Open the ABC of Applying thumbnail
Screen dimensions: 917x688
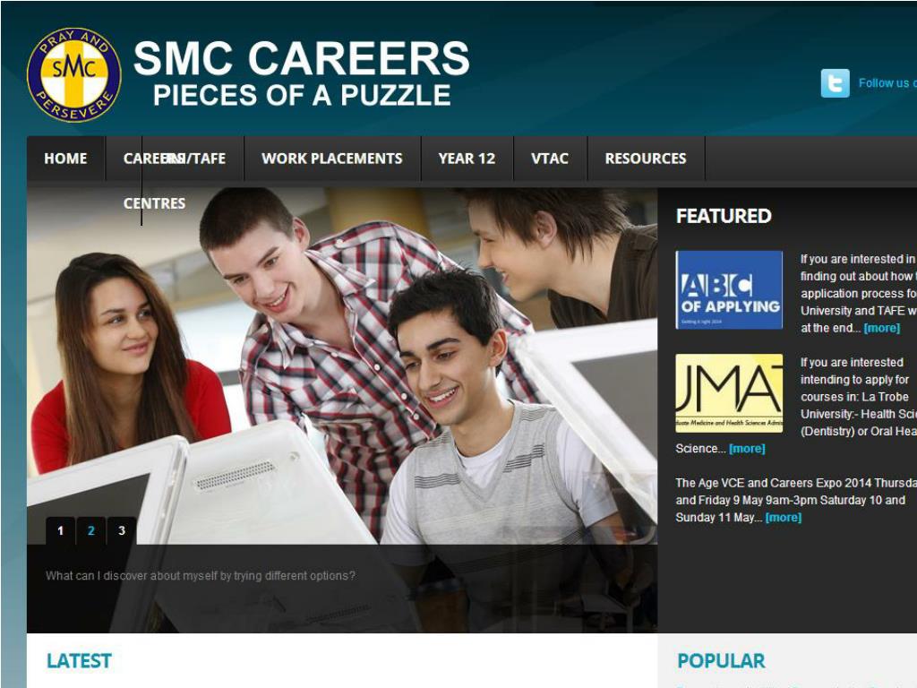point(729,289)
